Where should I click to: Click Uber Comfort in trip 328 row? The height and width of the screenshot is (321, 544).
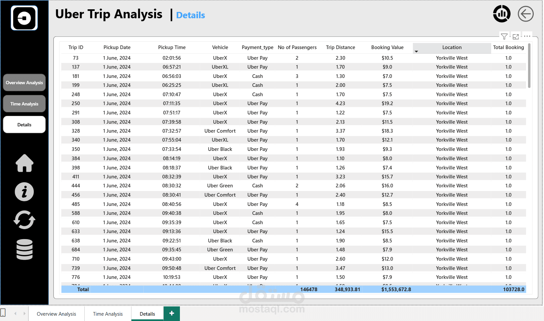pyautogui.click(x=220, y=131)
